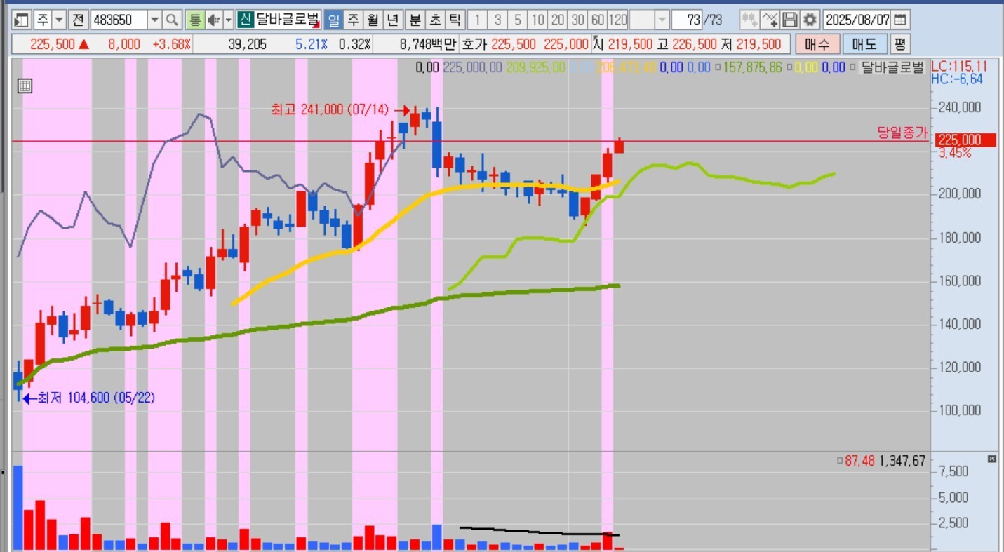Viewport: 1004px width, 552px height.
Task: Click the 1,347.67 volume legend value
Action: tap(902, 461)
